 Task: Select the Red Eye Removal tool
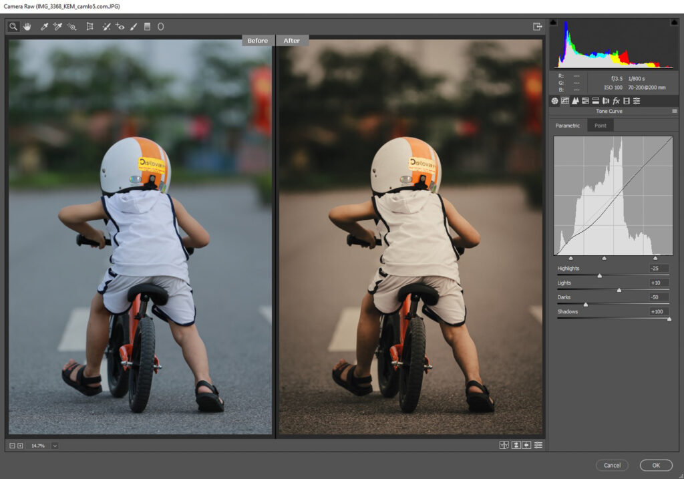pos(120,27)
